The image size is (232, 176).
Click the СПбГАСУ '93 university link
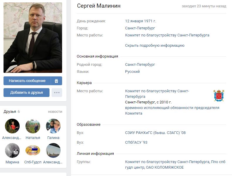tap(136, 143)
